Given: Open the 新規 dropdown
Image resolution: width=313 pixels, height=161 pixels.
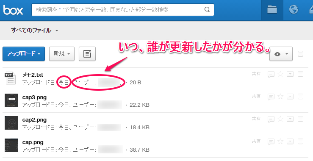Looking at the screenshot, I should (x=62, y=54).
